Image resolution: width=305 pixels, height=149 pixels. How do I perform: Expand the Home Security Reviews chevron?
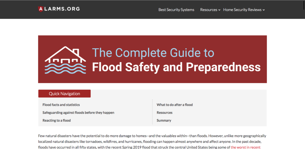click(x=264, y=10)
